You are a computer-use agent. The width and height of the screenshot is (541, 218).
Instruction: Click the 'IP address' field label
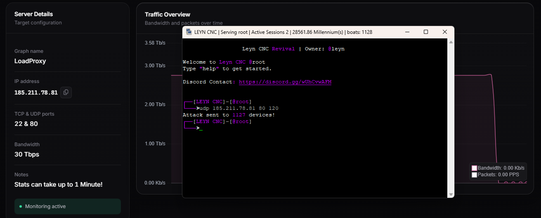point(27,81)
